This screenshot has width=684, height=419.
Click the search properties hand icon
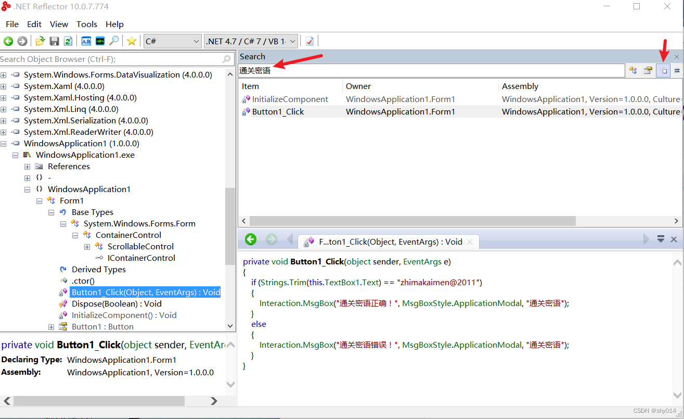coord(648,70)
